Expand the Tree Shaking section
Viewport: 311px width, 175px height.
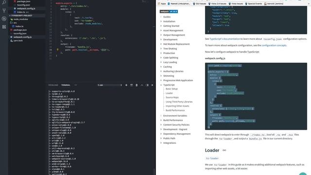pos(170,49)
